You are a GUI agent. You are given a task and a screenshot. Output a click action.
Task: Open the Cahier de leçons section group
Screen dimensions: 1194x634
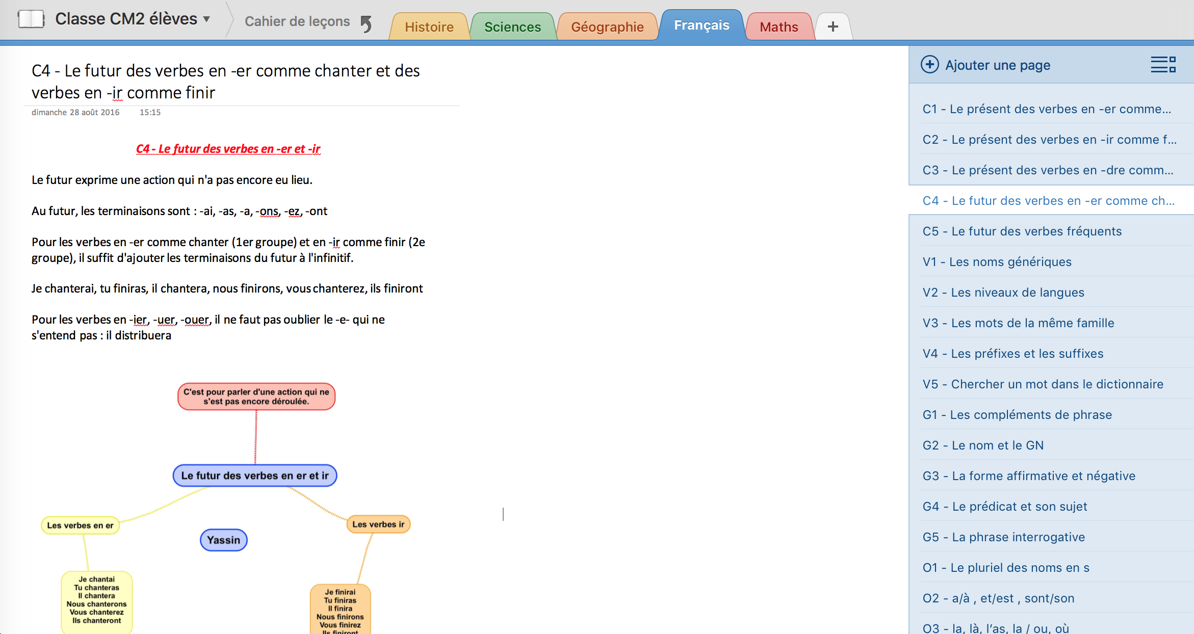pyautogui.click(x=297, y=21)
